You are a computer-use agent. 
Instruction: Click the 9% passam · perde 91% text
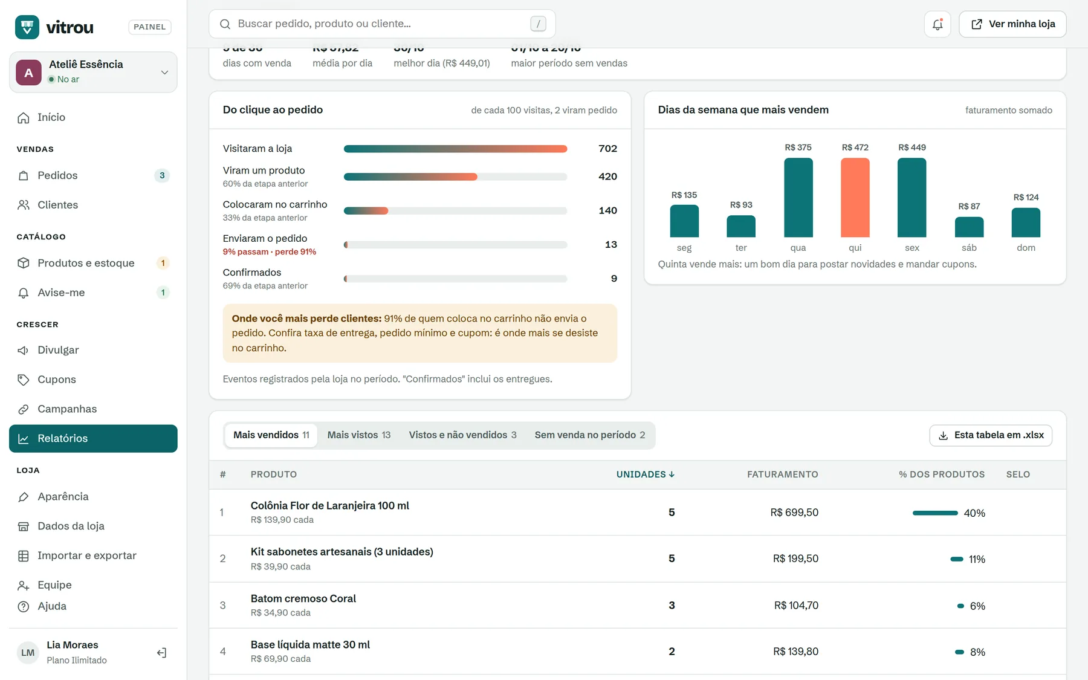pos(269,252)
